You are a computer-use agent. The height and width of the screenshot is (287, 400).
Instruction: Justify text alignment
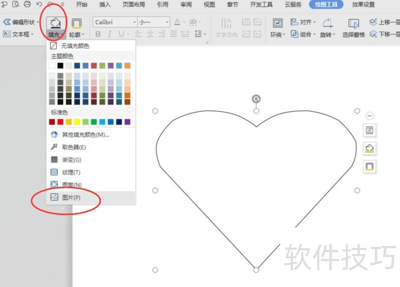point(174,34)
